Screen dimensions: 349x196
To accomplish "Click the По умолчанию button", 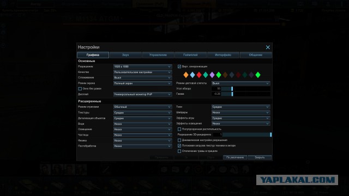I will click(x=235, y=157).
